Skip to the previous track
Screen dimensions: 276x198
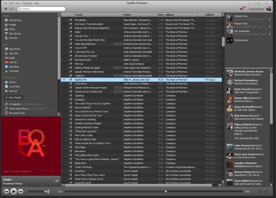[x=7, y=191]
